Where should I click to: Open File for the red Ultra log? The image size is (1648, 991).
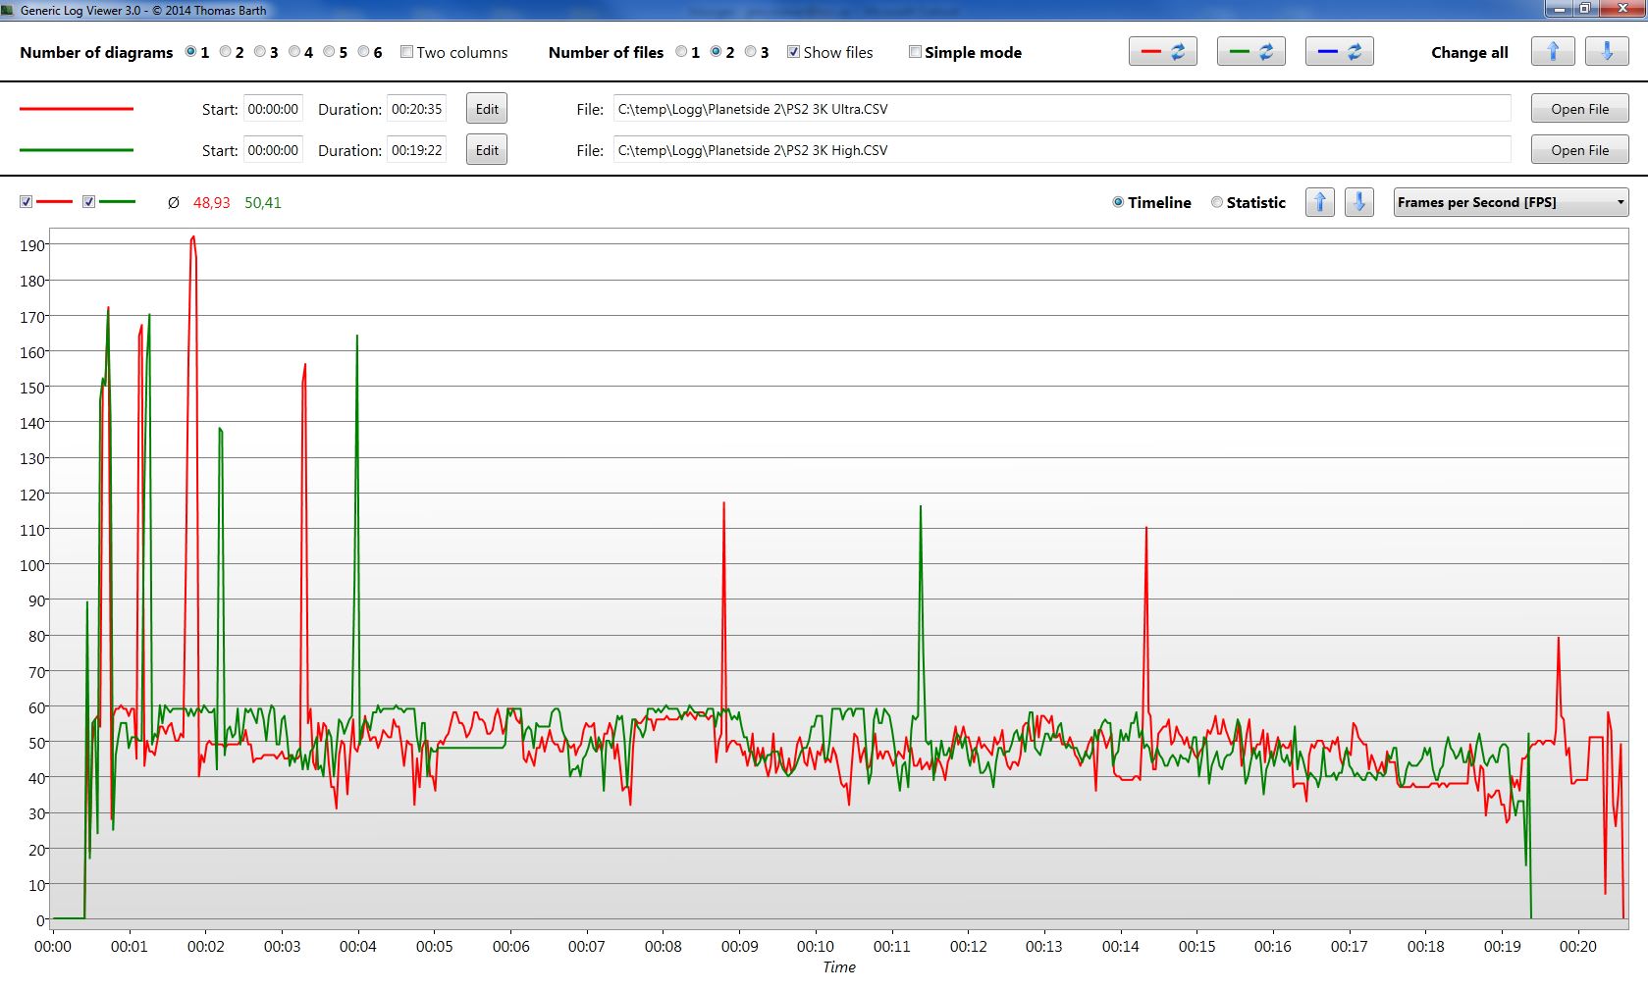pyautogui.click(x=1579, y=109)
